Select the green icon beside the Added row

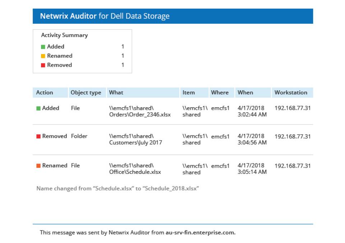pyautogui.click(x=39, y=108)
